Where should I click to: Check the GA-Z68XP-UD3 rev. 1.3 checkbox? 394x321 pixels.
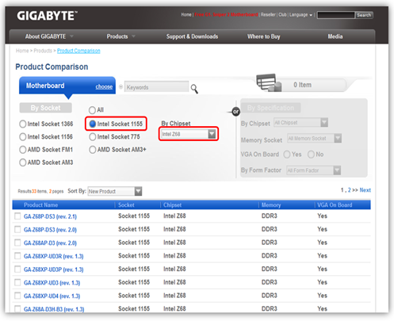point(17,282)
